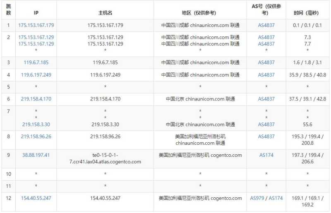The image size is (331, 213).
Task: Select hop number 12 in the first column
Action: (x=8, y=198)
